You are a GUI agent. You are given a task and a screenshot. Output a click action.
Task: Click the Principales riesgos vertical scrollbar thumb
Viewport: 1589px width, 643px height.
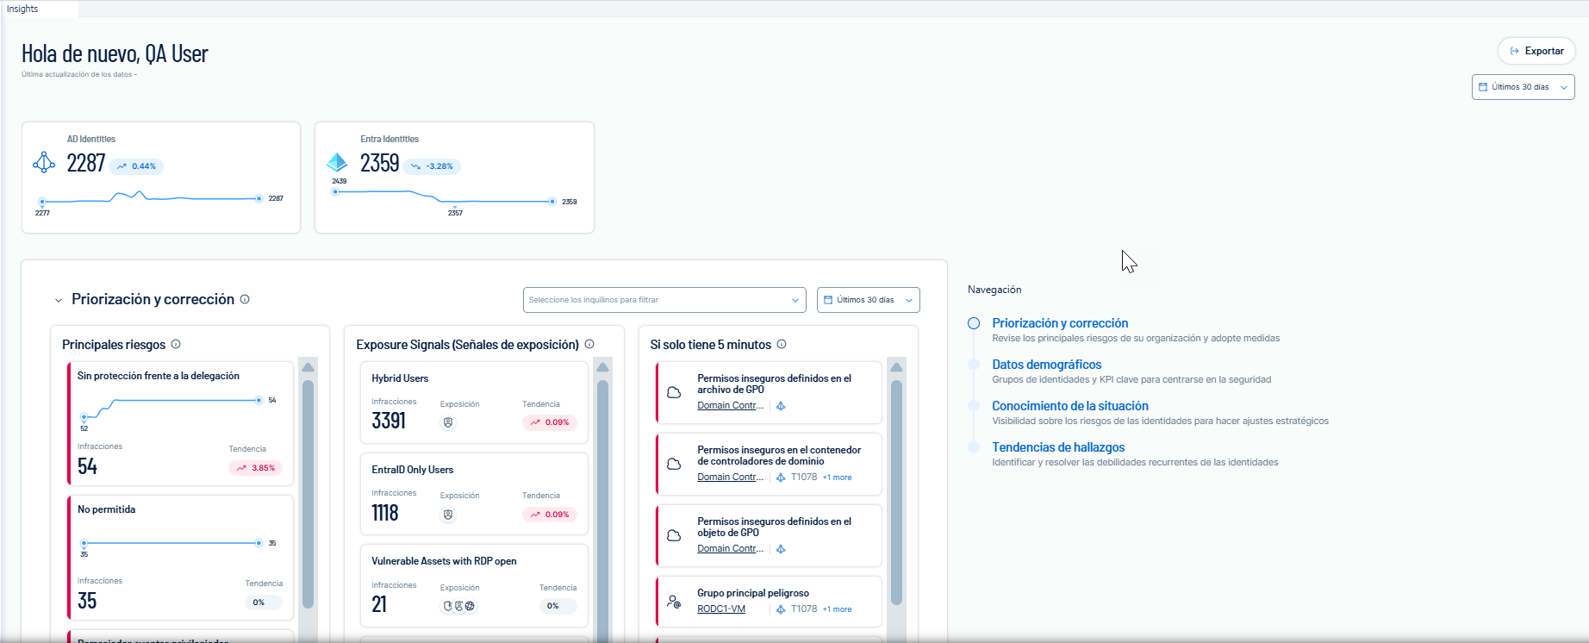pos(308,494)
